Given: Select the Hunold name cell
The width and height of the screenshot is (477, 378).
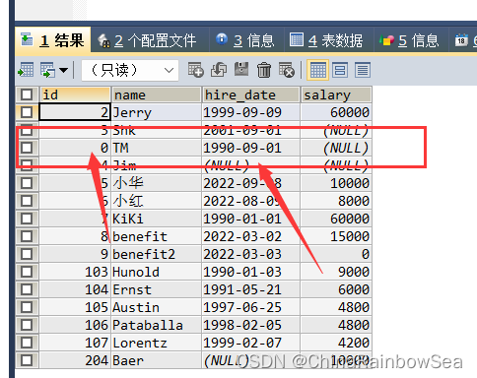Looking at the screenshot, I should [x=157, y=272].
